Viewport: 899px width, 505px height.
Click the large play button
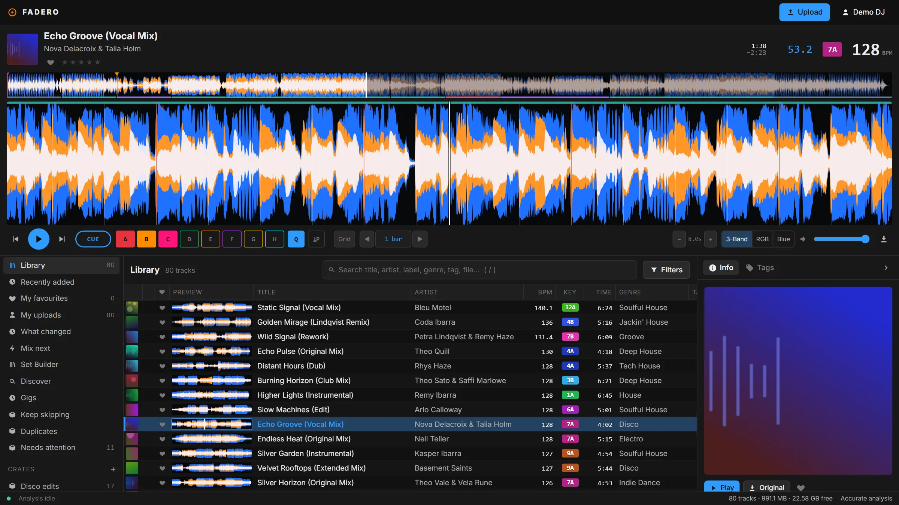tap(39, 239)
